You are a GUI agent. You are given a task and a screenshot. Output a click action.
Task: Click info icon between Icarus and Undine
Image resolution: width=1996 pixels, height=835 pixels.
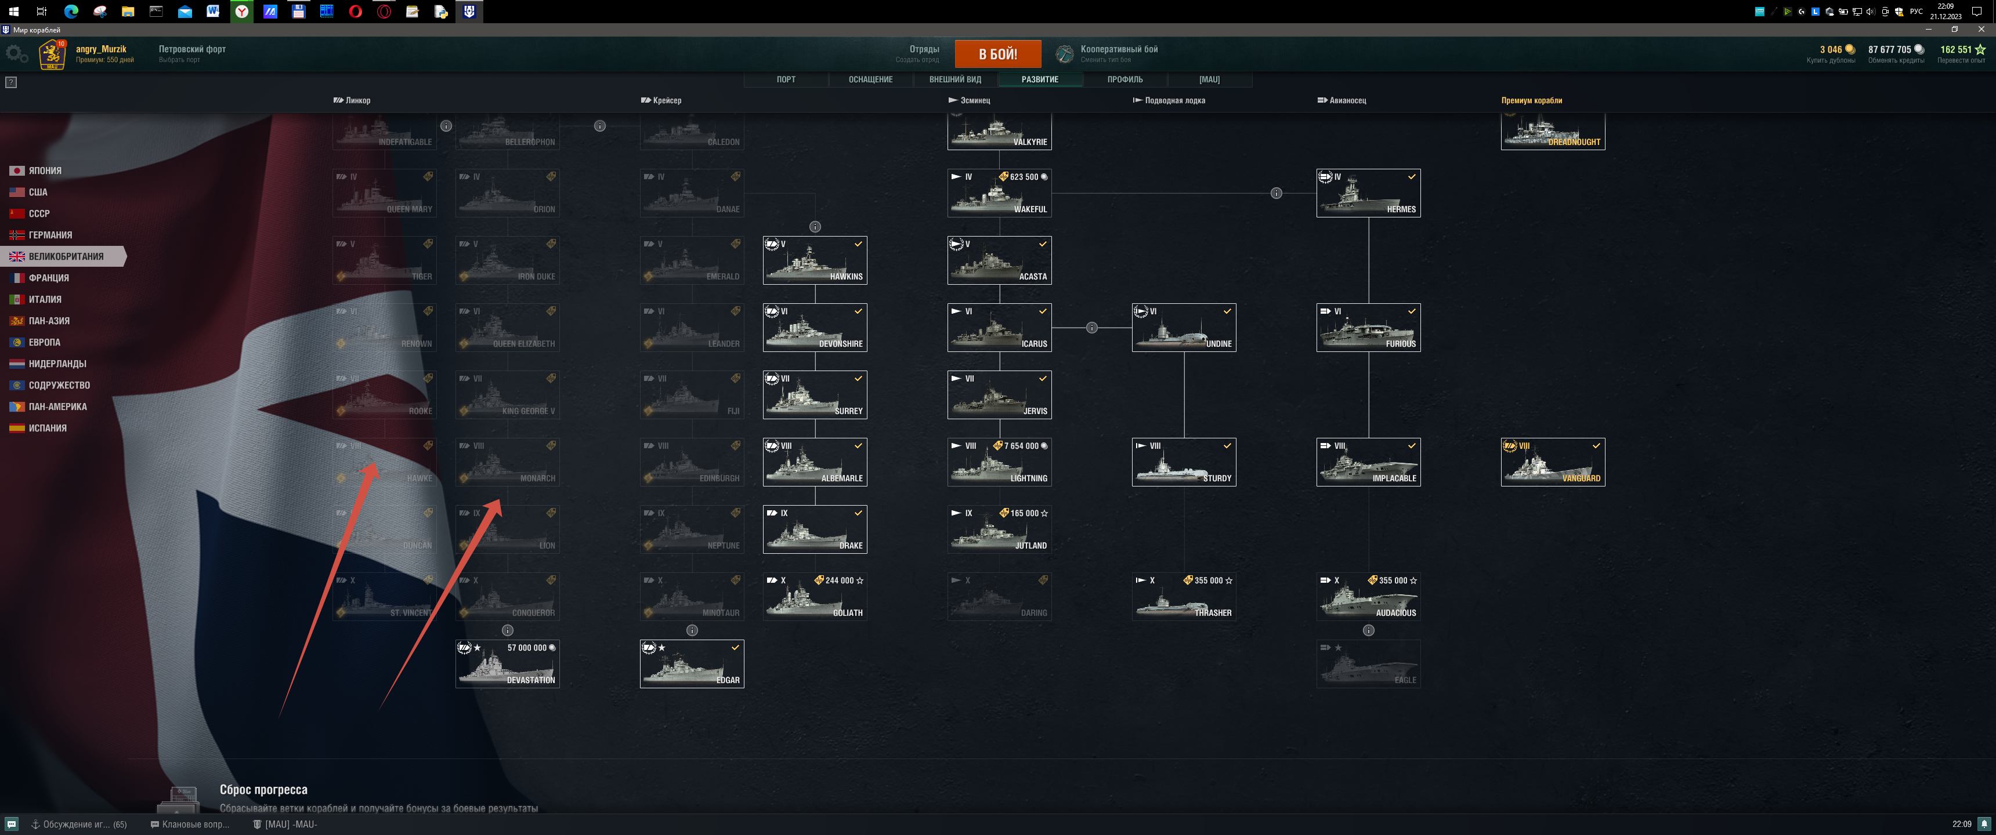[x=1092, y=328]
